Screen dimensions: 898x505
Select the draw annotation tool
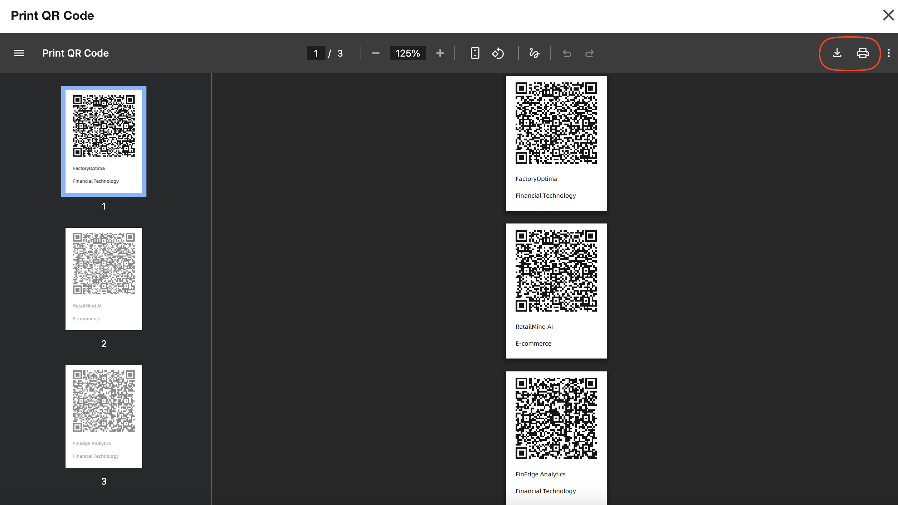pos(534,53)
